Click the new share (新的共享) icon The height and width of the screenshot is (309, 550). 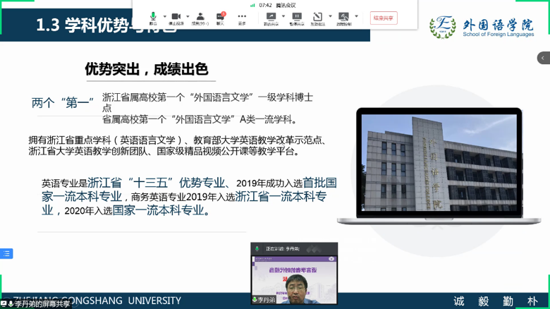271,17
